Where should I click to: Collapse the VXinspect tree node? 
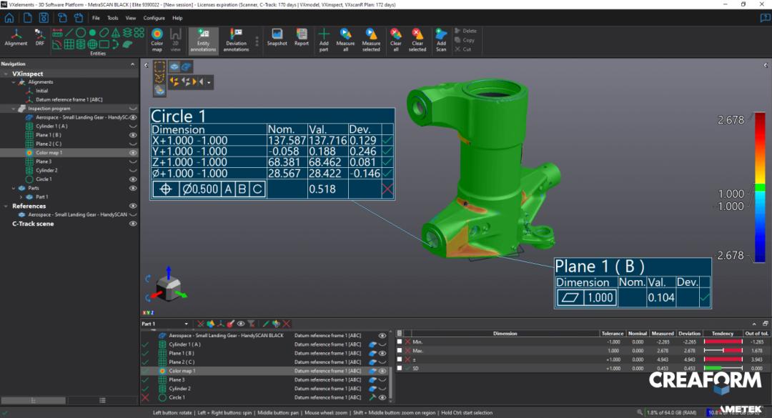coord(6,74)
